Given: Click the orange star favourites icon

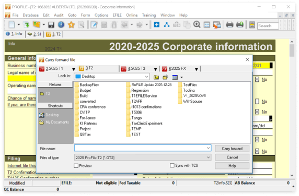Looking at the screenshot, I should pyautogui.click(x=71, y=24).
